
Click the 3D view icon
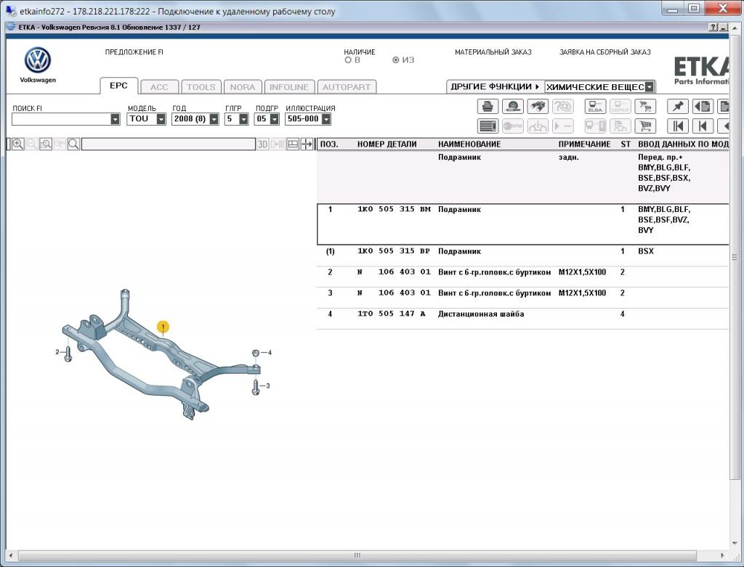pyautogui.click(x=262, y=144)
